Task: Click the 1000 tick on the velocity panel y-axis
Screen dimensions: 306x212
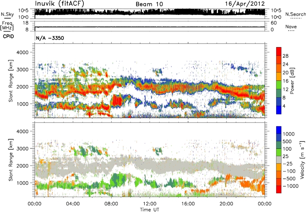Action: 22,183
